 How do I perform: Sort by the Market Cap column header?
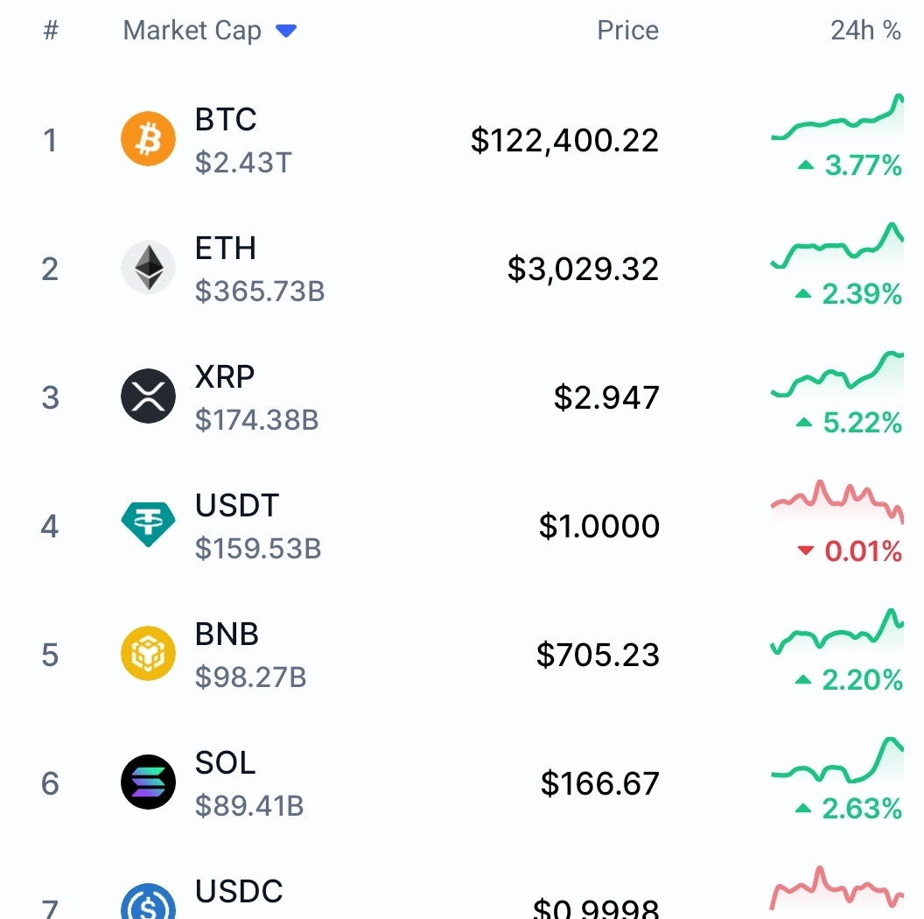point(192,30)
